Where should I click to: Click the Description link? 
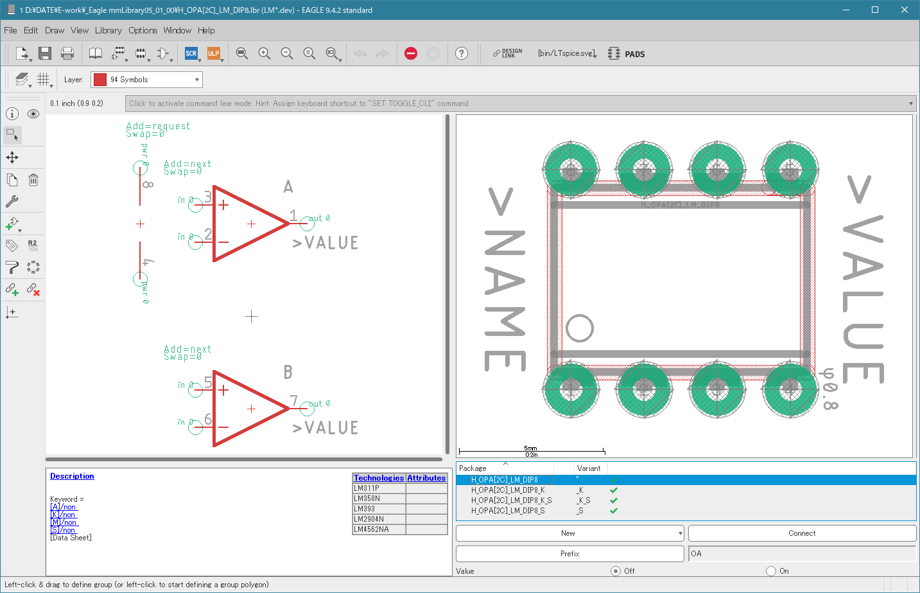point(72,476)
